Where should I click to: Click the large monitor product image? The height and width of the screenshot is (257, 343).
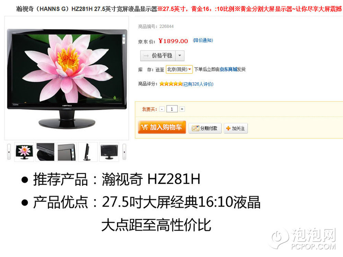pos(67,78)
